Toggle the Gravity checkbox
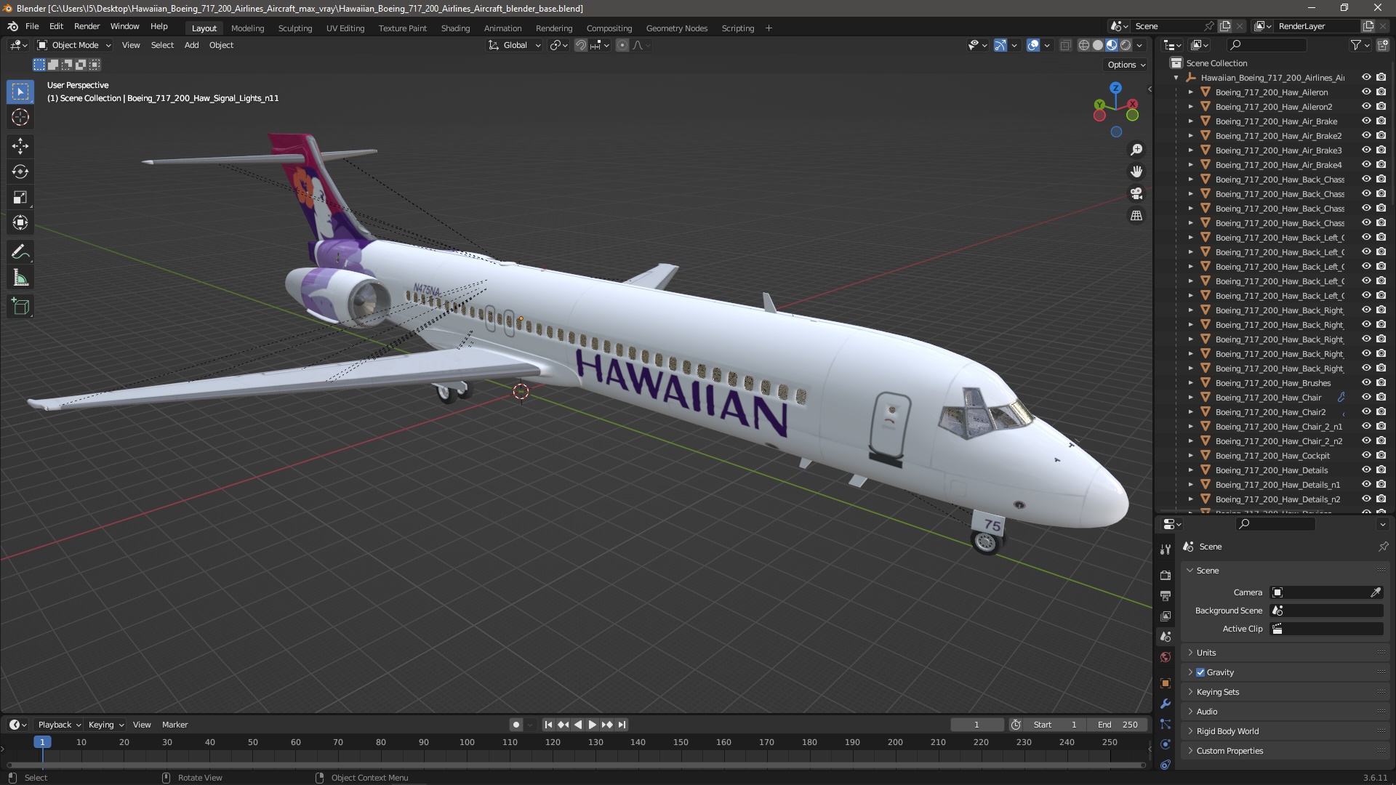This screenshot has height=785, width=1396. click(x=1200, y=672)
